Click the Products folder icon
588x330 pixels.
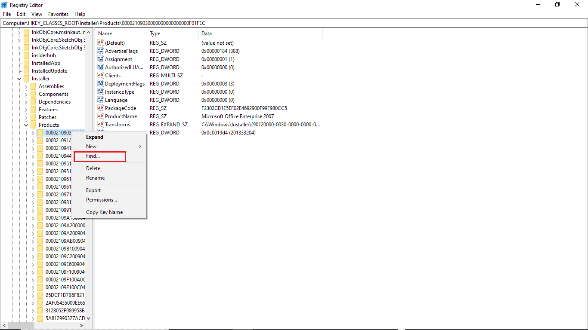34,125
